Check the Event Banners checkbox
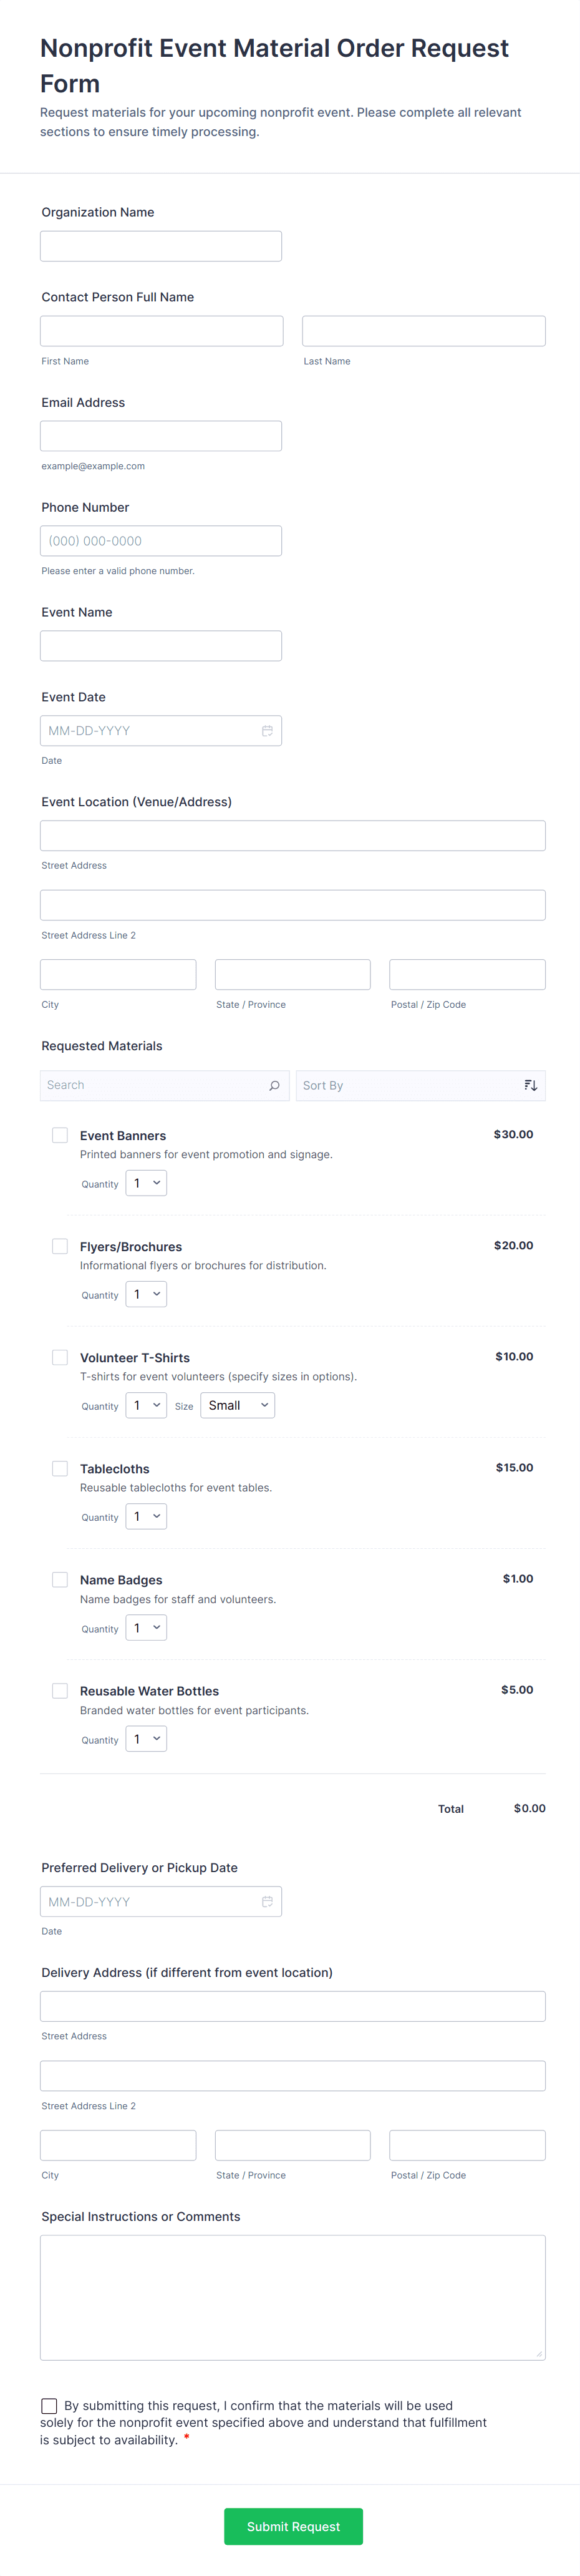 coord(60,1135)
